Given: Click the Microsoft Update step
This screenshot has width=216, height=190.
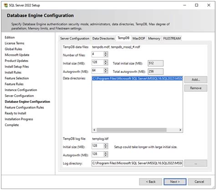Looking at the screenshot, I should [x=17, y=55].
